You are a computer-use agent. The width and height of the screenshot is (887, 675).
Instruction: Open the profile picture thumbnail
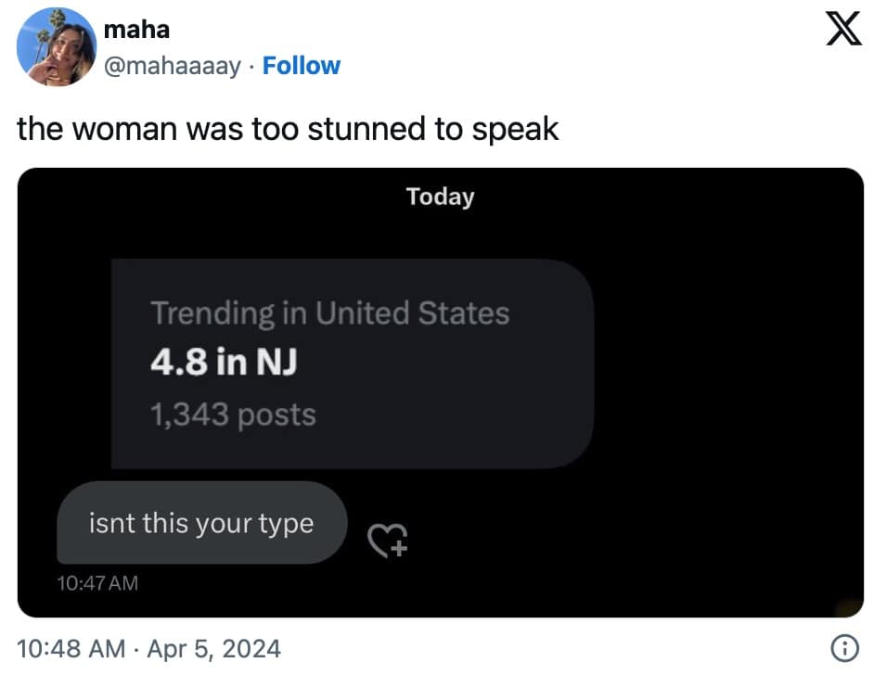[x=57, y=46]
